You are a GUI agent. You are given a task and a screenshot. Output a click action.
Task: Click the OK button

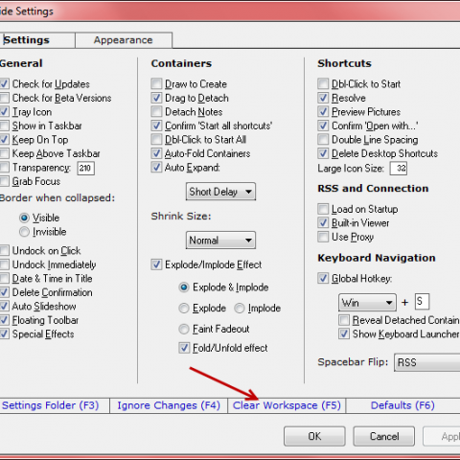[x=314, y=436]
